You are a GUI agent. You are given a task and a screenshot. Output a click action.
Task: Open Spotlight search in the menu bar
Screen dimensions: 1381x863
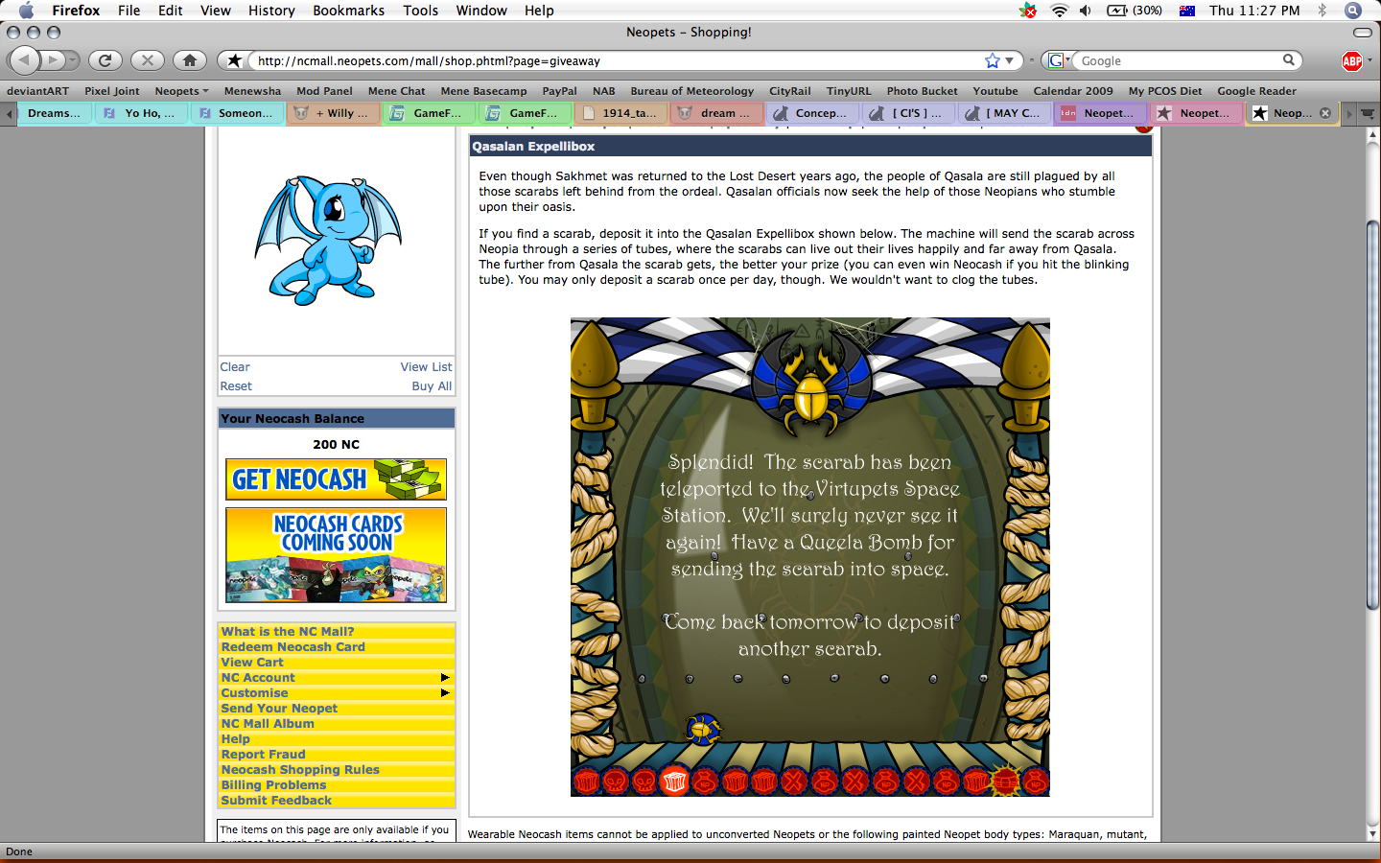[1353, 11]
